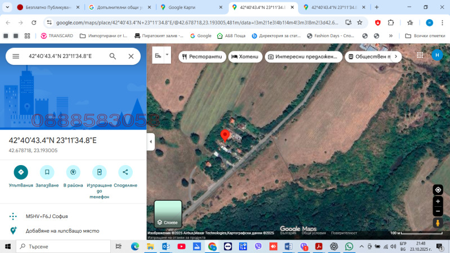Open the TRANSCARD bookmark
The height and width of the screenshot is (253, 450).
pos(57,35)
